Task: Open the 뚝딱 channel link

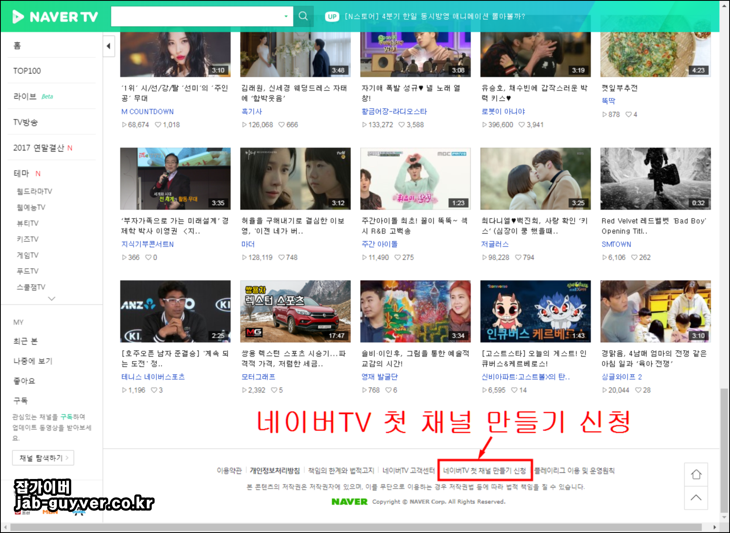Action: (608, 101)
